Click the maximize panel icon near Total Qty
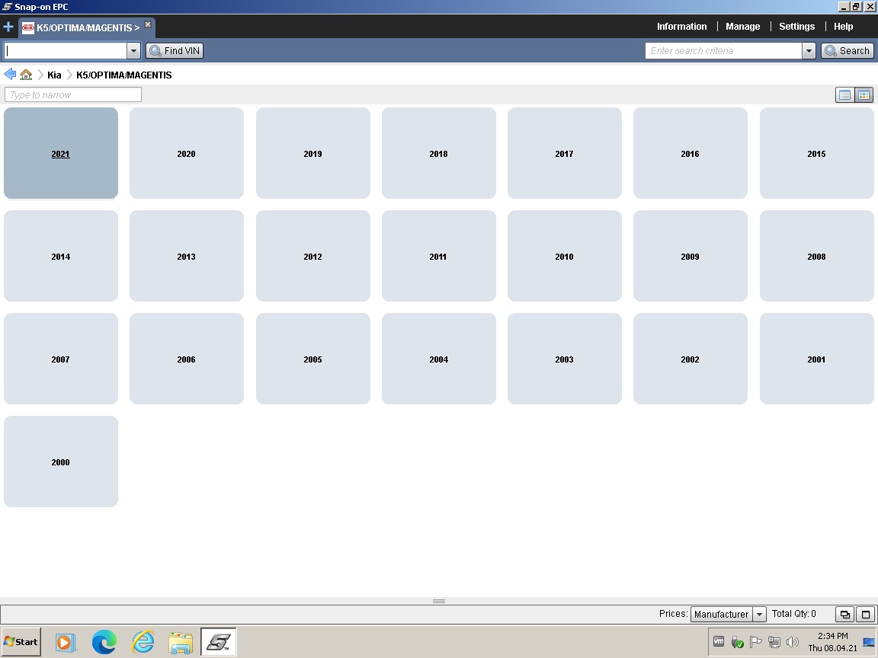This screenshot has width=878, height=658. (x=865, y=615)
